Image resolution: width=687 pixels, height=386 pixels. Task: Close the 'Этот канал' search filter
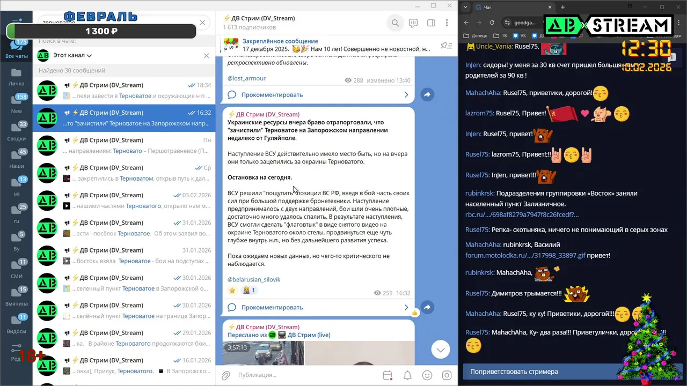click(207, 55)
